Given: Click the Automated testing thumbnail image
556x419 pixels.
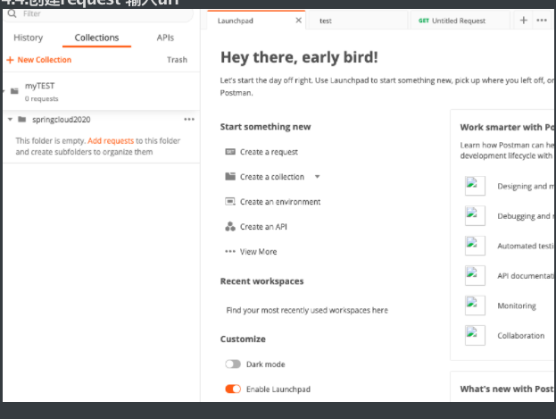Looking at the screenshot, I should point(475,246).
